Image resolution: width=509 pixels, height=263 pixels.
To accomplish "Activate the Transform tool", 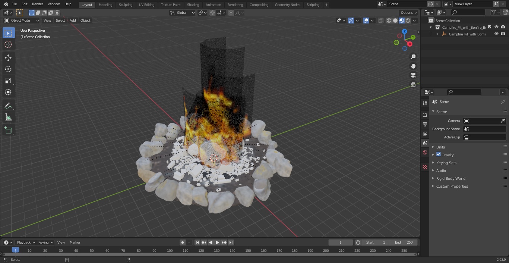I will click(x=8, y=92).
